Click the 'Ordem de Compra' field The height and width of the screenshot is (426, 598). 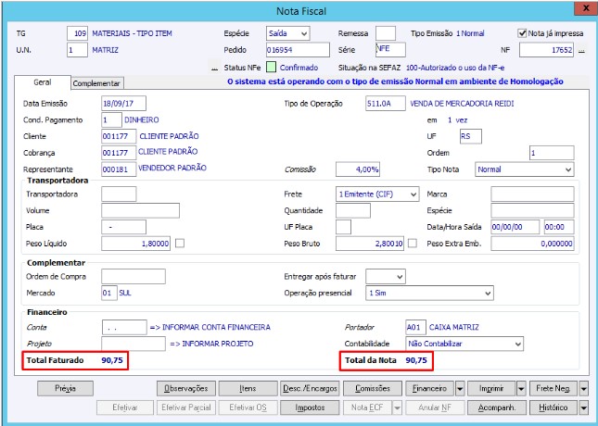134,277
